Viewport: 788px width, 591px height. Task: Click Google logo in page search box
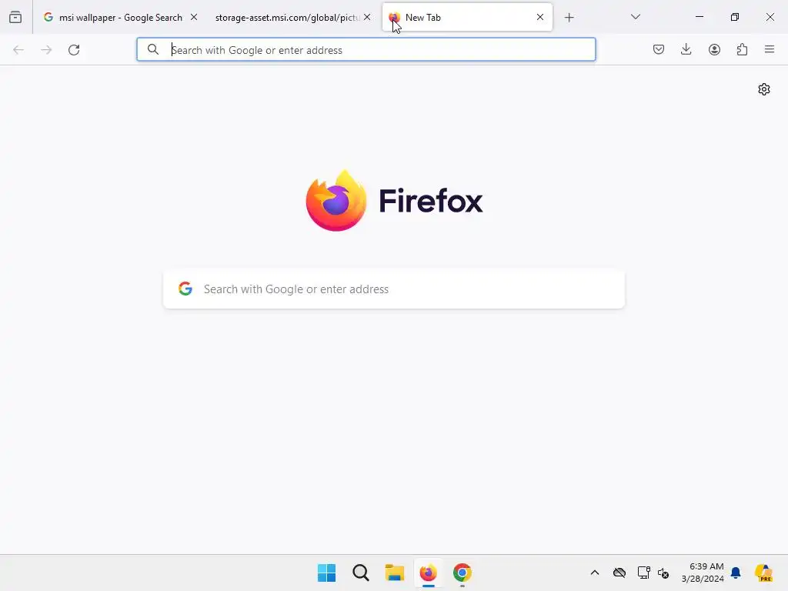[185, 289]
